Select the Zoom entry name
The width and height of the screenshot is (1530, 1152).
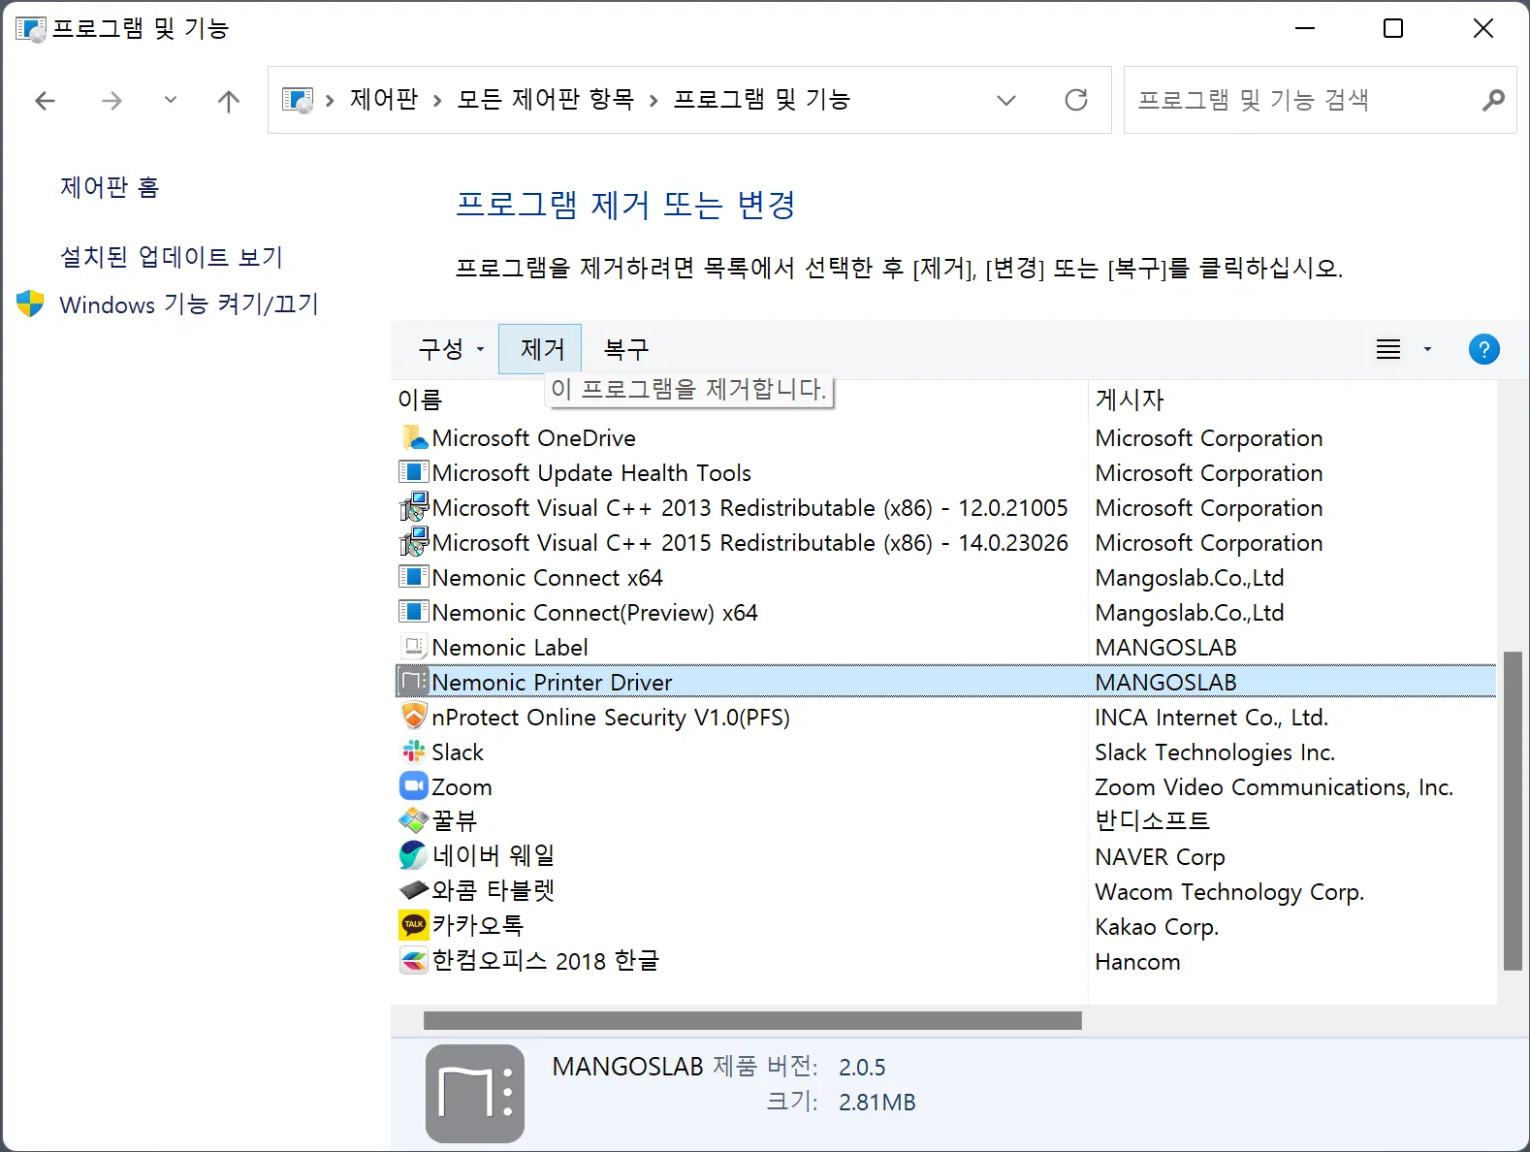(x=462, y=787)
